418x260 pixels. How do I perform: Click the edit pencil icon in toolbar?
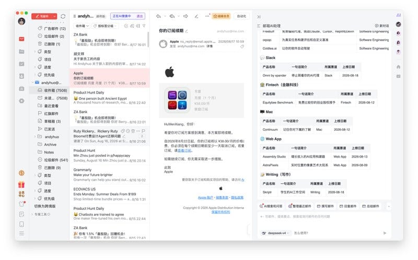click(196, 16)
